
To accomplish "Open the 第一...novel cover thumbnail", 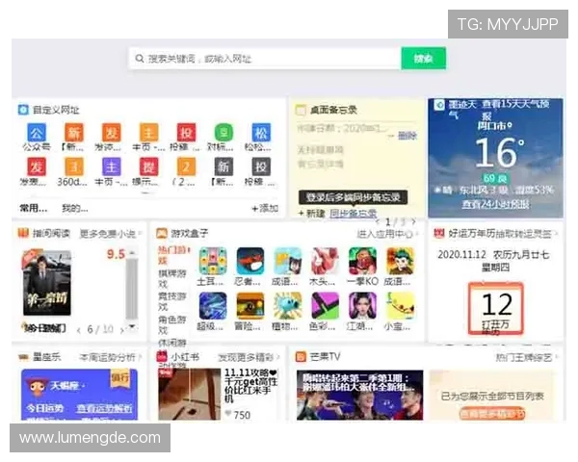I will point(46,283).
